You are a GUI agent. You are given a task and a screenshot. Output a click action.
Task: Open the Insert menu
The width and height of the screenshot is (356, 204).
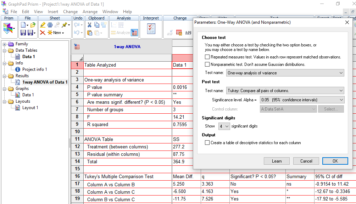point(53,12)
